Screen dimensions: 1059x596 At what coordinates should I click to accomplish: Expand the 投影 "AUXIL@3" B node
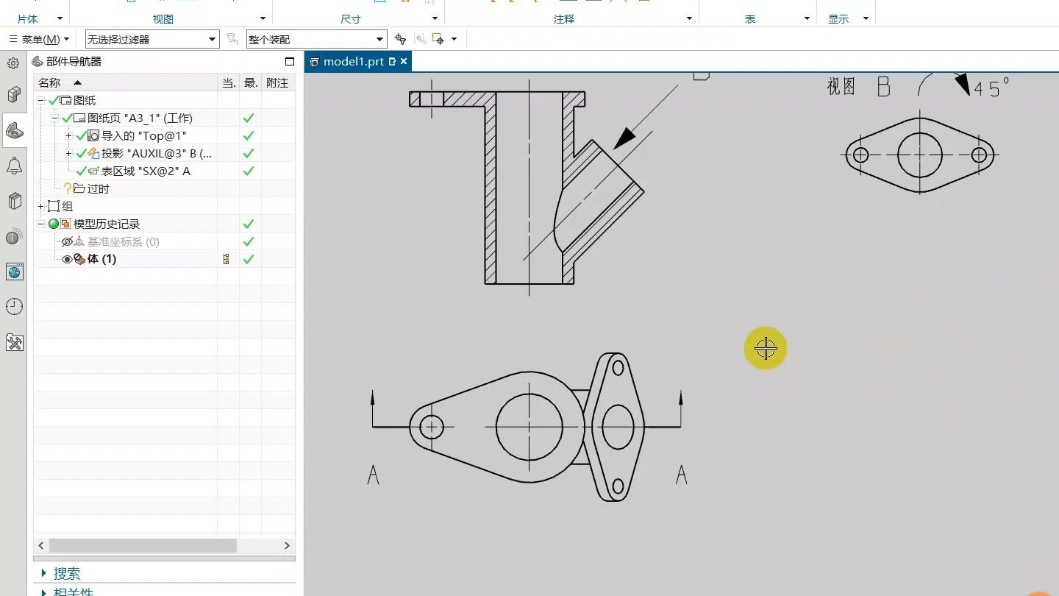pos(69,154)
